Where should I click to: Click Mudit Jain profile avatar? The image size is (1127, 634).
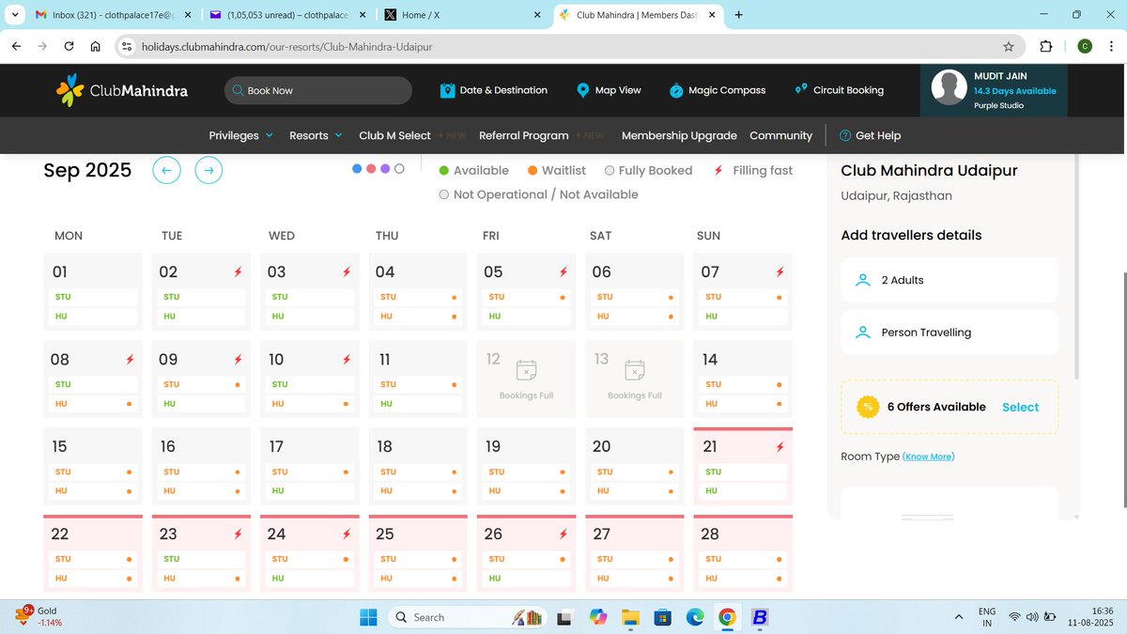[949, 87]
